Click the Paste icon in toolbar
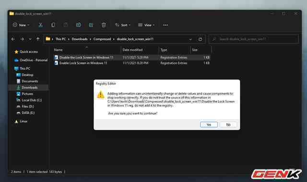Viewport: 307px width, 182px height. 66,25
